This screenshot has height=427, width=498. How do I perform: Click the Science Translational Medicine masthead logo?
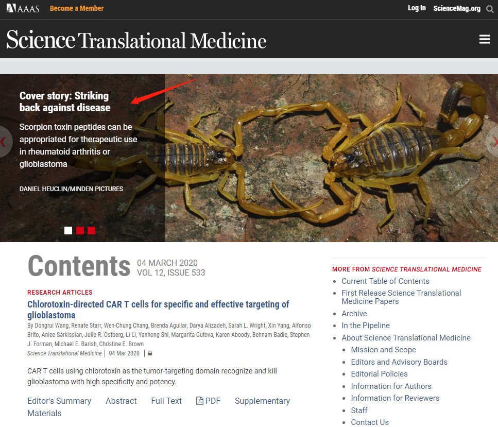(x=136, y=40)
